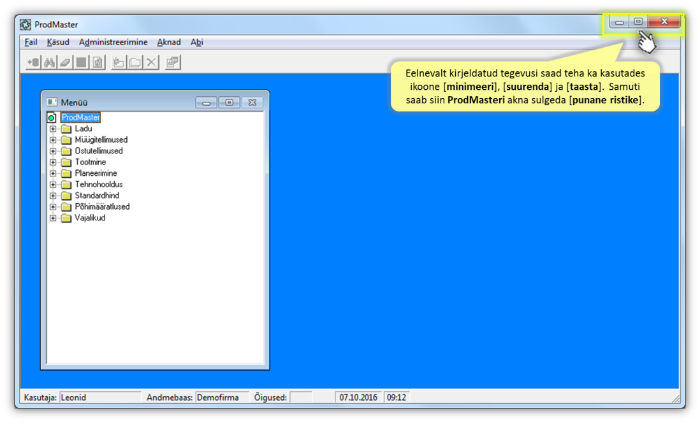Click the exit/logout arrow toolbar icon
This screenshot has width=700, height=423.
(33, 62)
